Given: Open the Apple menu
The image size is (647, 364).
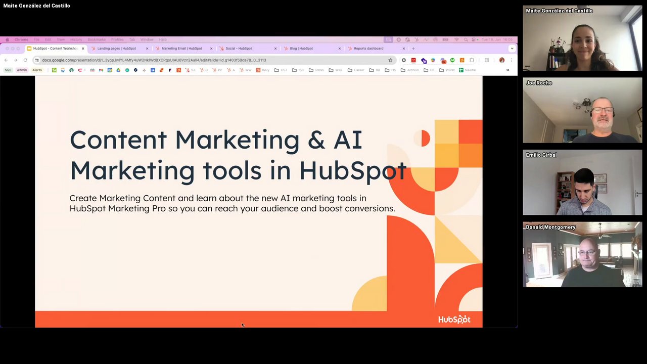Looking at the screenshot, I should coord(7,39).
